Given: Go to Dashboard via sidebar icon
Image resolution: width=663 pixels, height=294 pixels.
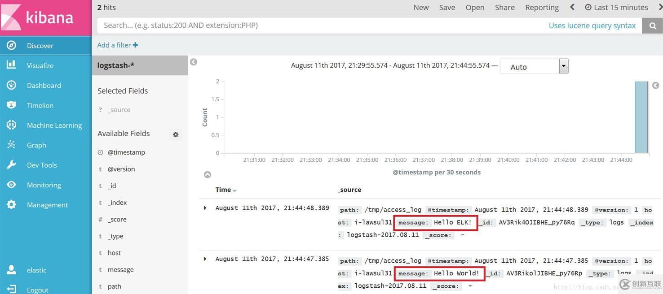Looking at the screenshot, I should coord(11,85).
